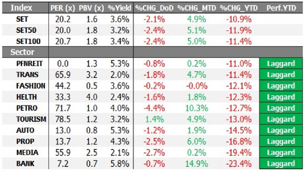Click the Laggard badge in BANK row

tap(281, 164)
